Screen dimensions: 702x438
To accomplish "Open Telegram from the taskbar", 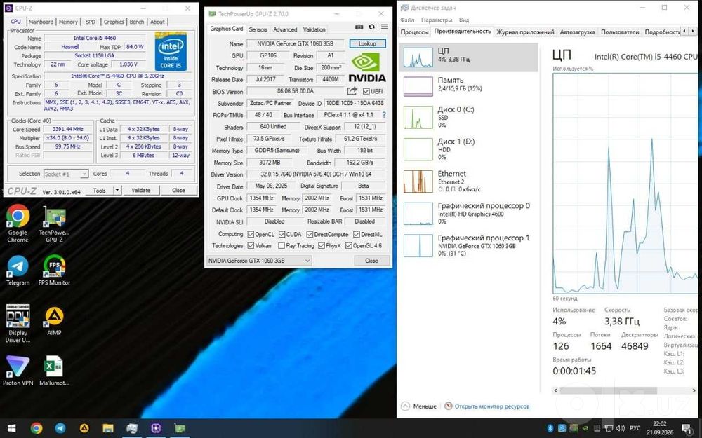I will (60, 428).
